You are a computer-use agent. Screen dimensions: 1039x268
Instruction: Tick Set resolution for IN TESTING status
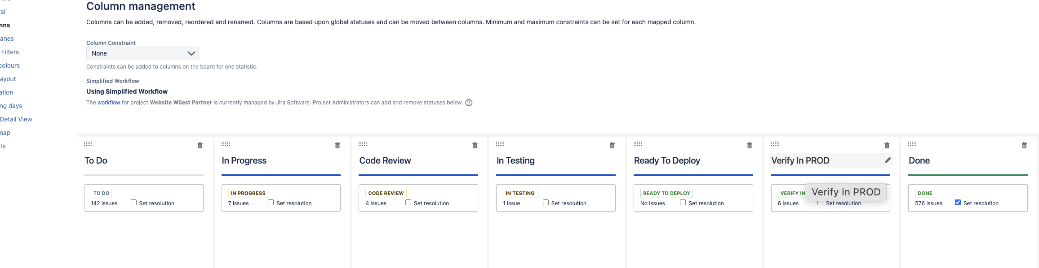click(x=546, y=203)
